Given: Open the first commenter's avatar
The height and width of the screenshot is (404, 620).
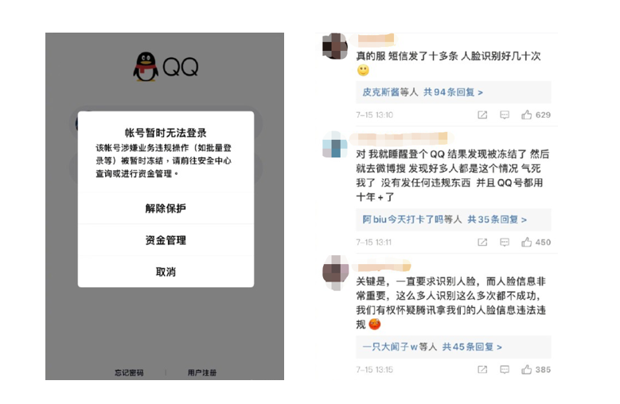Looking at the screenshot, I should coord(335,46).
